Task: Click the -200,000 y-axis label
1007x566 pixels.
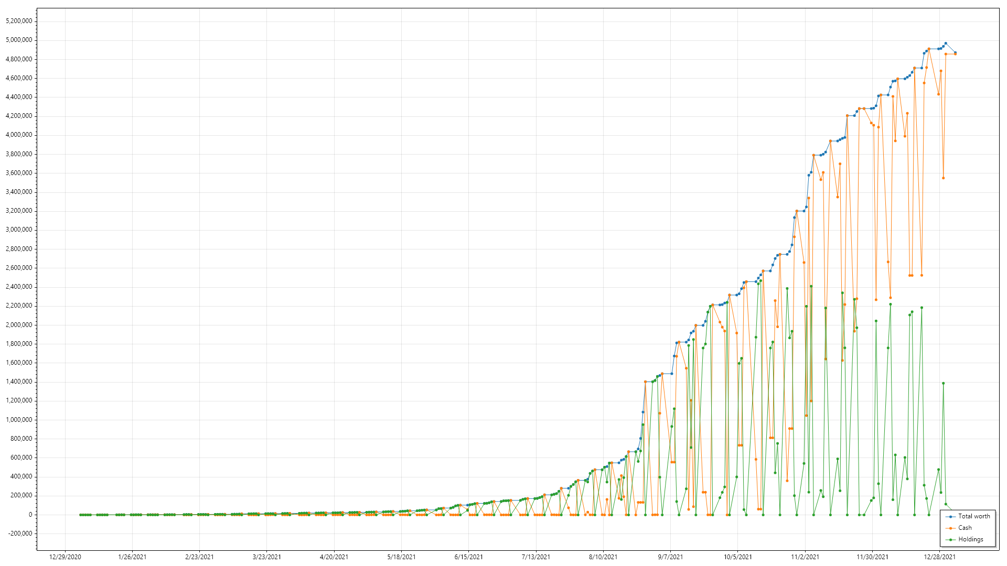Action: point(19,534)
